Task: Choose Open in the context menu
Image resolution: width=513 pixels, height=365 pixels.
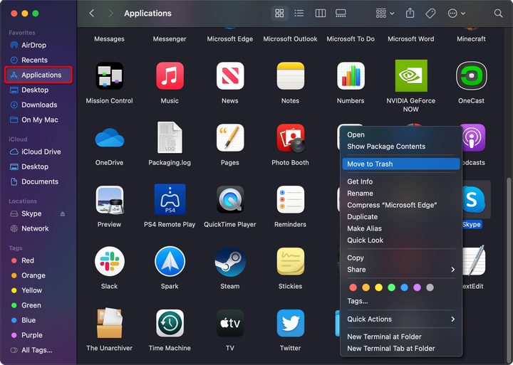Action: tap(400, 134)
